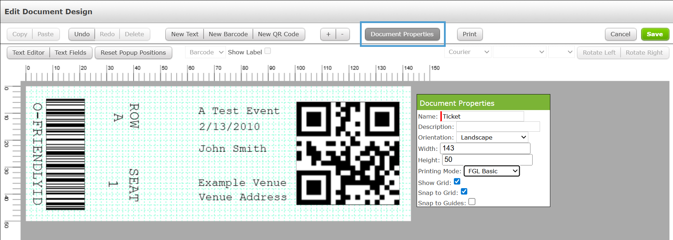Click the Paste button
Screen dimensions: 673x240
pyautogui.click(x=46, y=34)
